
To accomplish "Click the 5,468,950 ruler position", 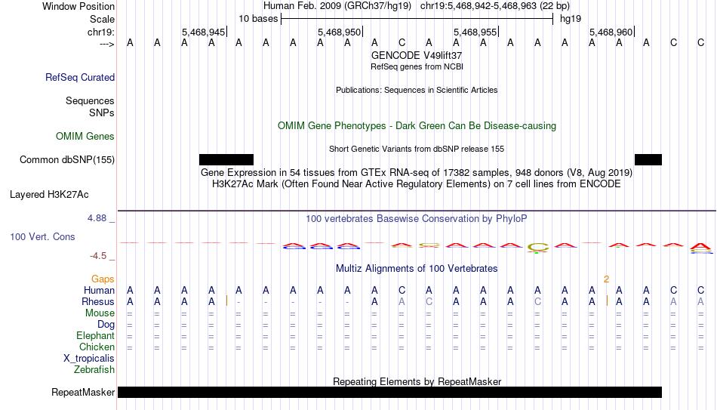I will click(340, 32).
